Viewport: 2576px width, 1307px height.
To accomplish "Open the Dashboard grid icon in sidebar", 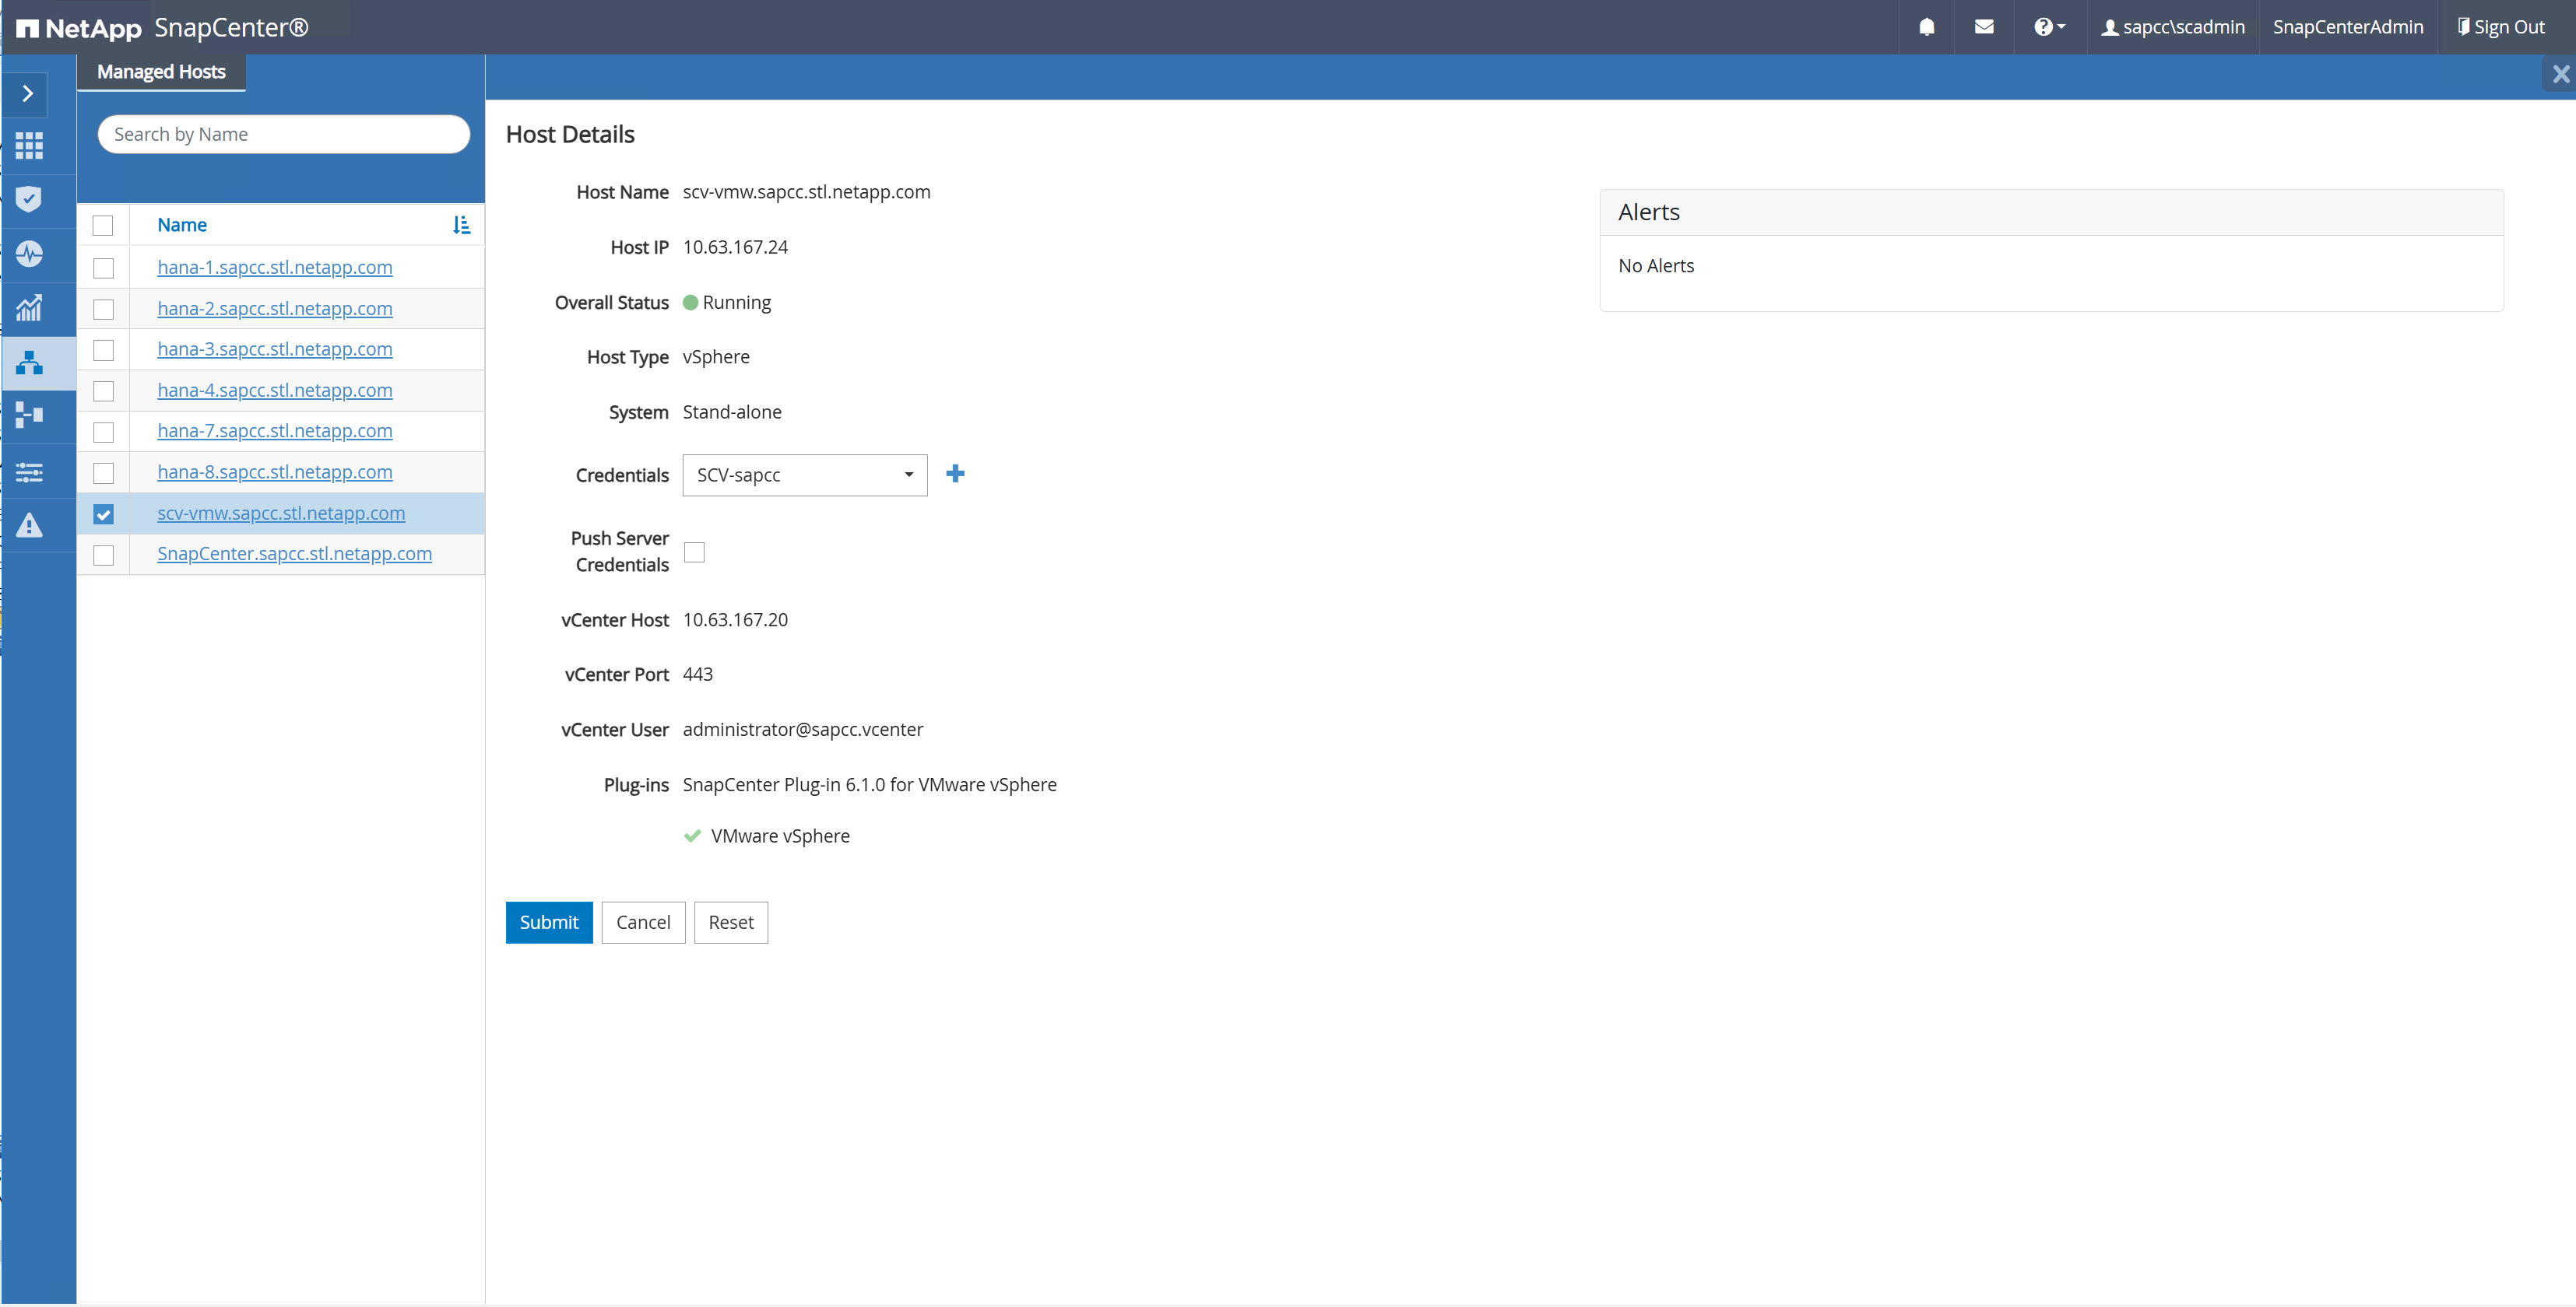I will 29,146.
